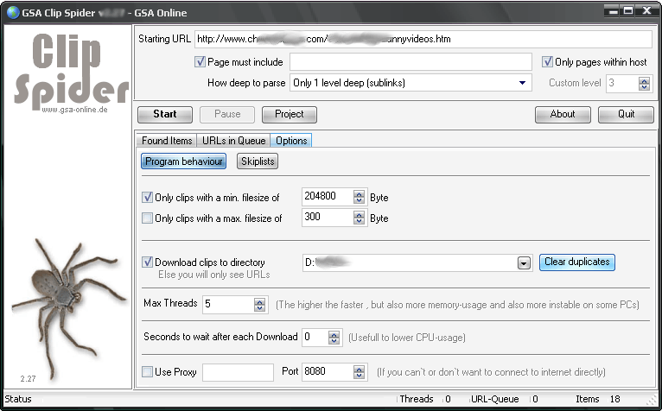This screenshot has width=662, height=411.
Task: Click the version number 2.27 text
Action: pos(28,378)
